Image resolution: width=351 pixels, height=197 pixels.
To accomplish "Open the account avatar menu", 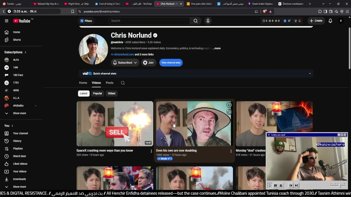I will pyautogui.click(x=341, y=21).
